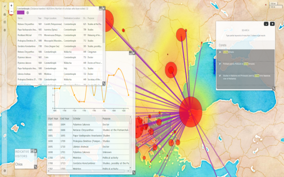Open the table grid icon in left sidebar
Viewport: 284px width, 177px height.
(5, 22)
